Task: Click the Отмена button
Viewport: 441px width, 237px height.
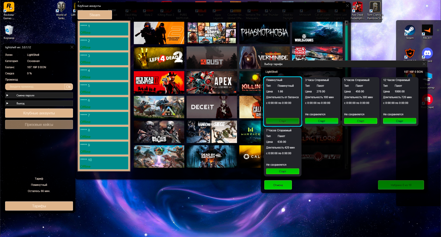Action: pos(278,185)
